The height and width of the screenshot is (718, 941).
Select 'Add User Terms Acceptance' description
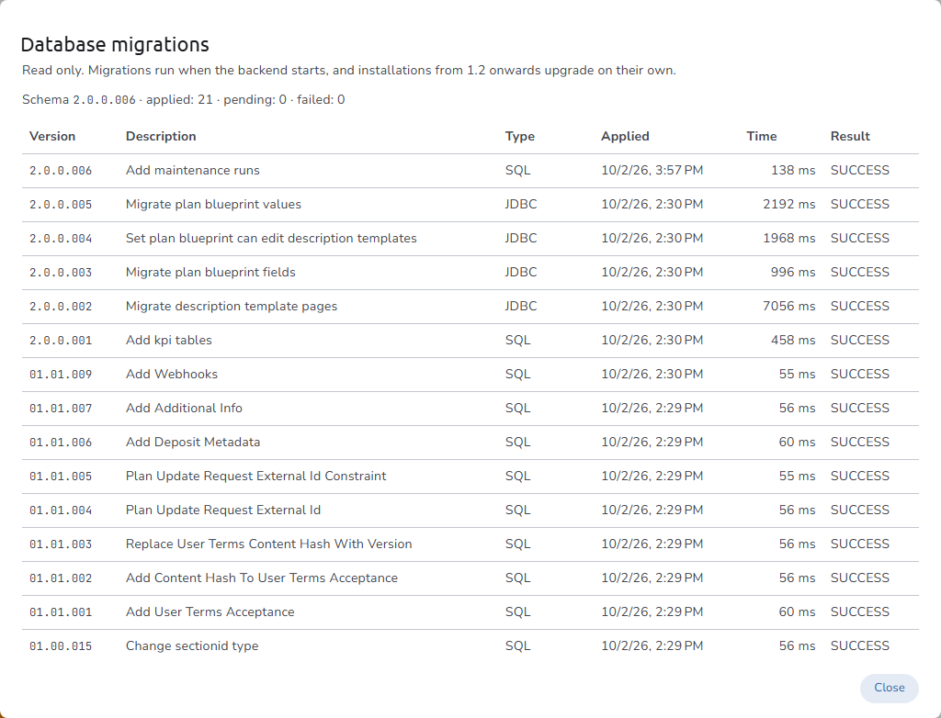(x=210, y=611)
